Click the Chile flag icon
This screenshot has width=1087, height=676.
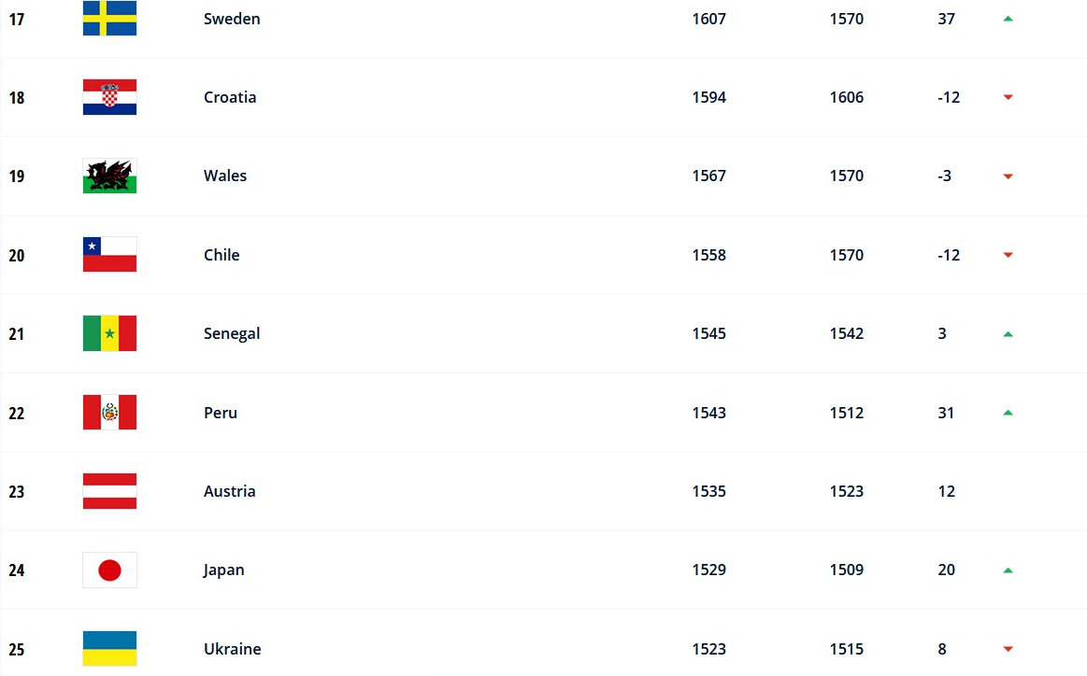tap(109, 255)
